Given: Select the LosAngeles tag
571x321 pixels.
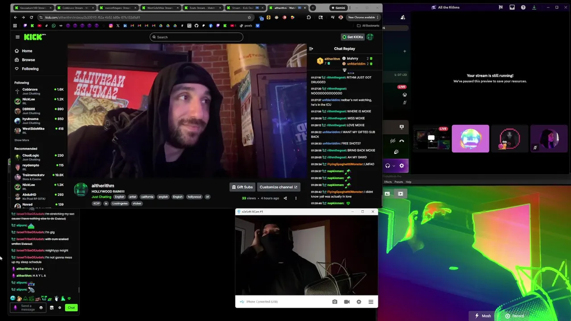Looking at the screenshot, I should 120,203.
